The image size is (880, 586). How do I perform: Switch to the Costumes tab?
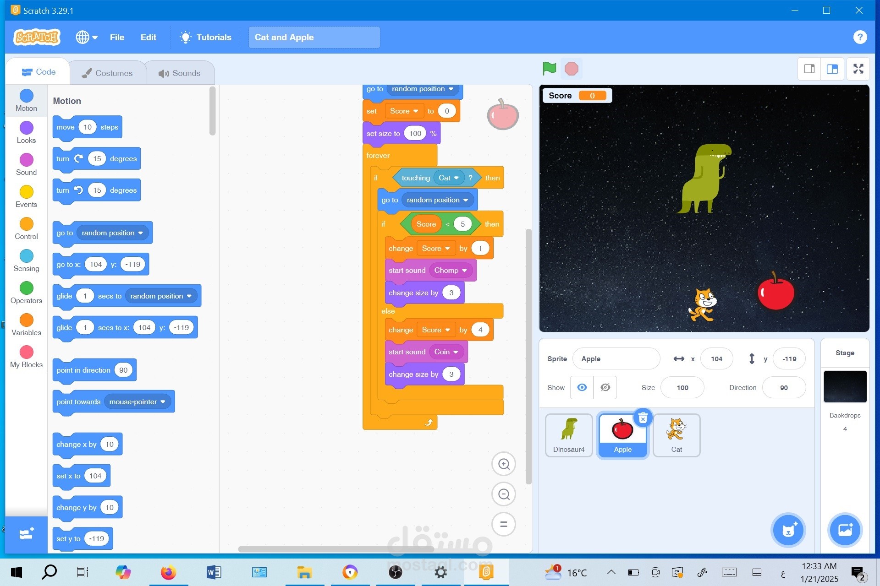coord(107,73)
